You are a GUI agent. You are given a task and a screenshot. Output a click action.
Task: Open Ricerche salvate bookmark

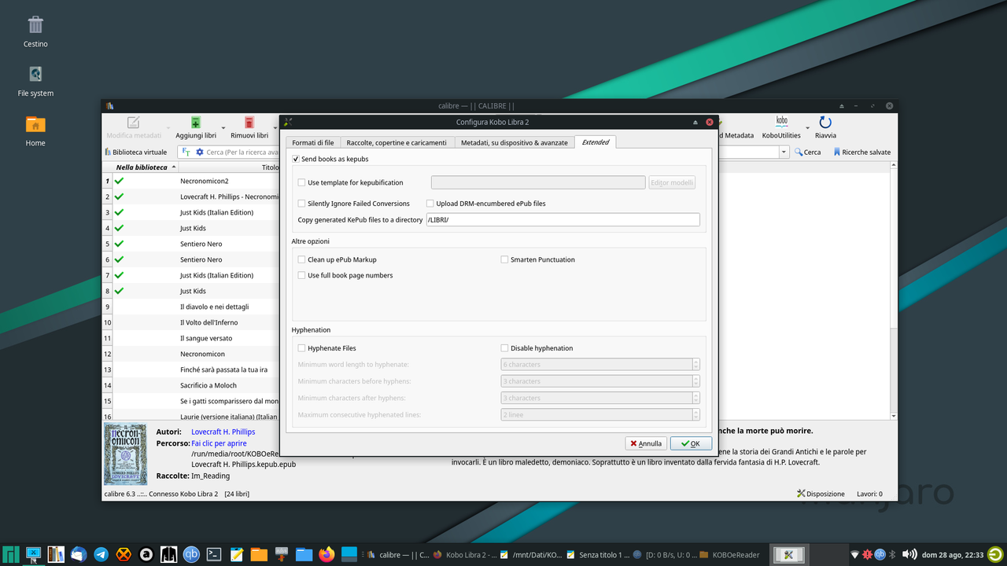point(861,153)
